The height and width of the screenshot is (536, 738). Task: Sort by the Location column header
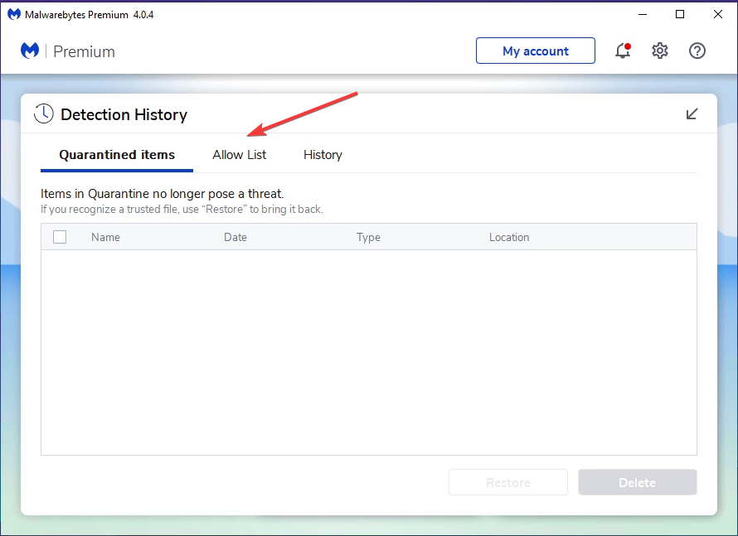coord(509,237)
